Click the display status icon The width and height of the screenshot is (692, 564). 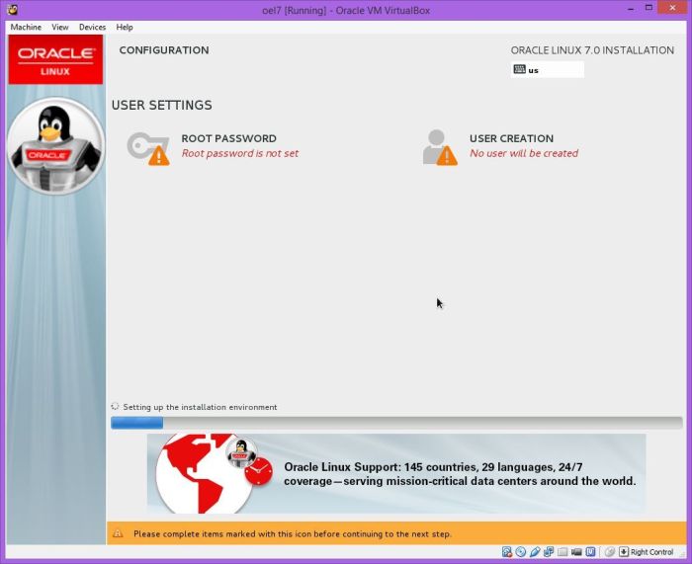click(x=575, y=552)
